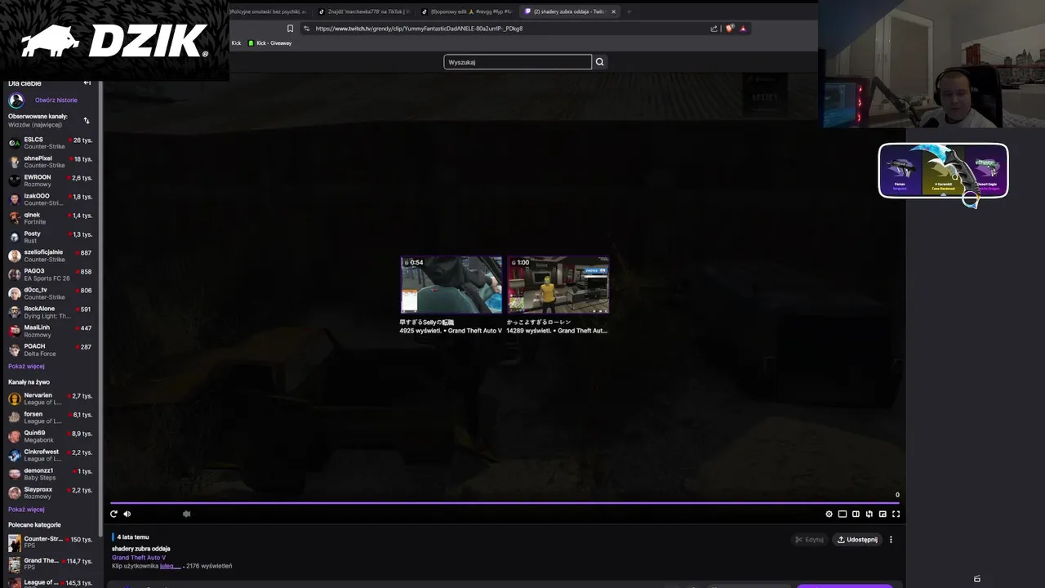Viewport: 1045px width, 588px height.
Task: Collapse the left sidebar with arrow icon
Action: [87, 82]
